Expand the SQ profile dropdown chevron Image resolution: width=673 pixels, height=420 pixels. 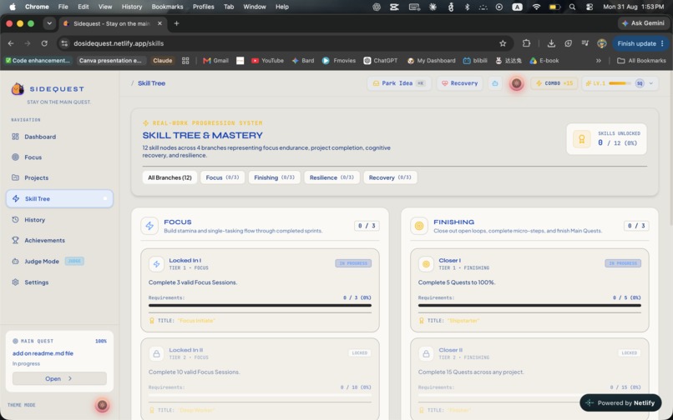click(x=651, y=83)
